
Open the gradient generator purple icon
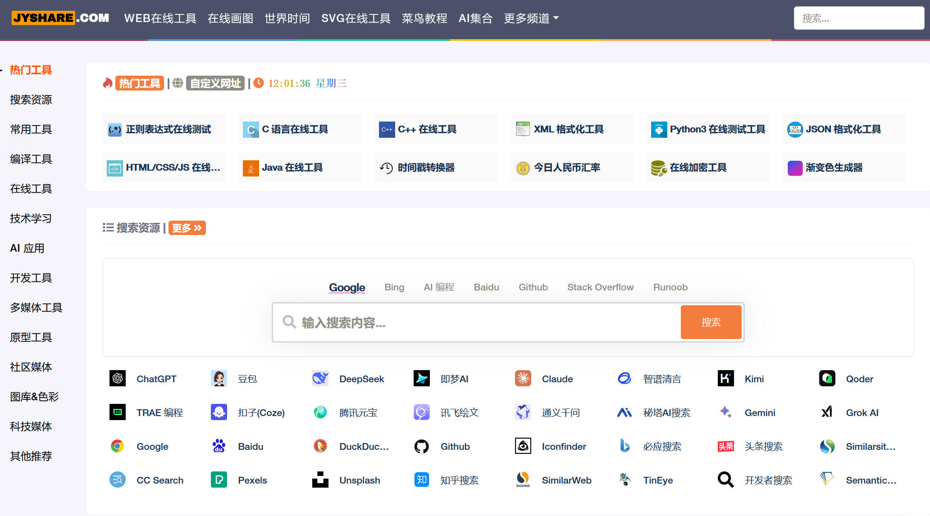tap(795, 168)
